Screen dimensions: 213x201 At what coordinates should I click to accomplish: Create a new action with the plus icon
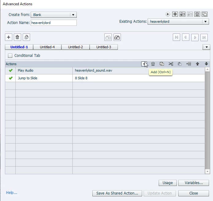[x=175, y=14]
